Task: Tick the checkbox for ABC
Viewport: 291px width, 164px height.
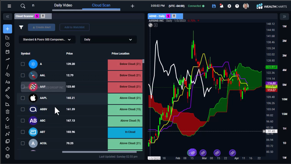Action: tap(23, 121)
